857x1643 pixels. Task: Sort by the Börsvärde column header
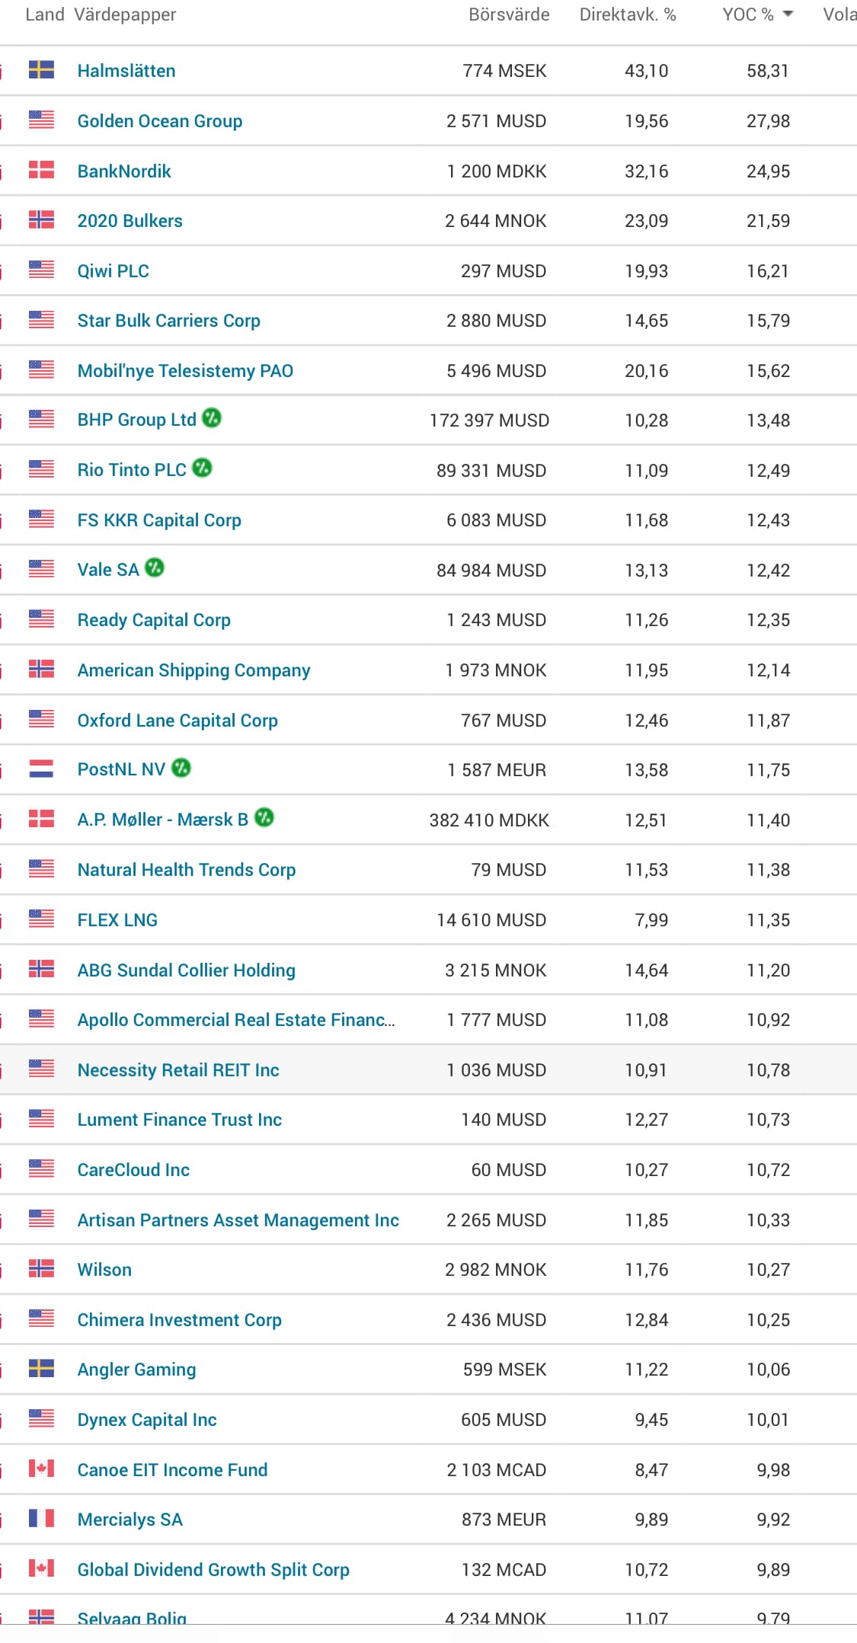(509, 14)
